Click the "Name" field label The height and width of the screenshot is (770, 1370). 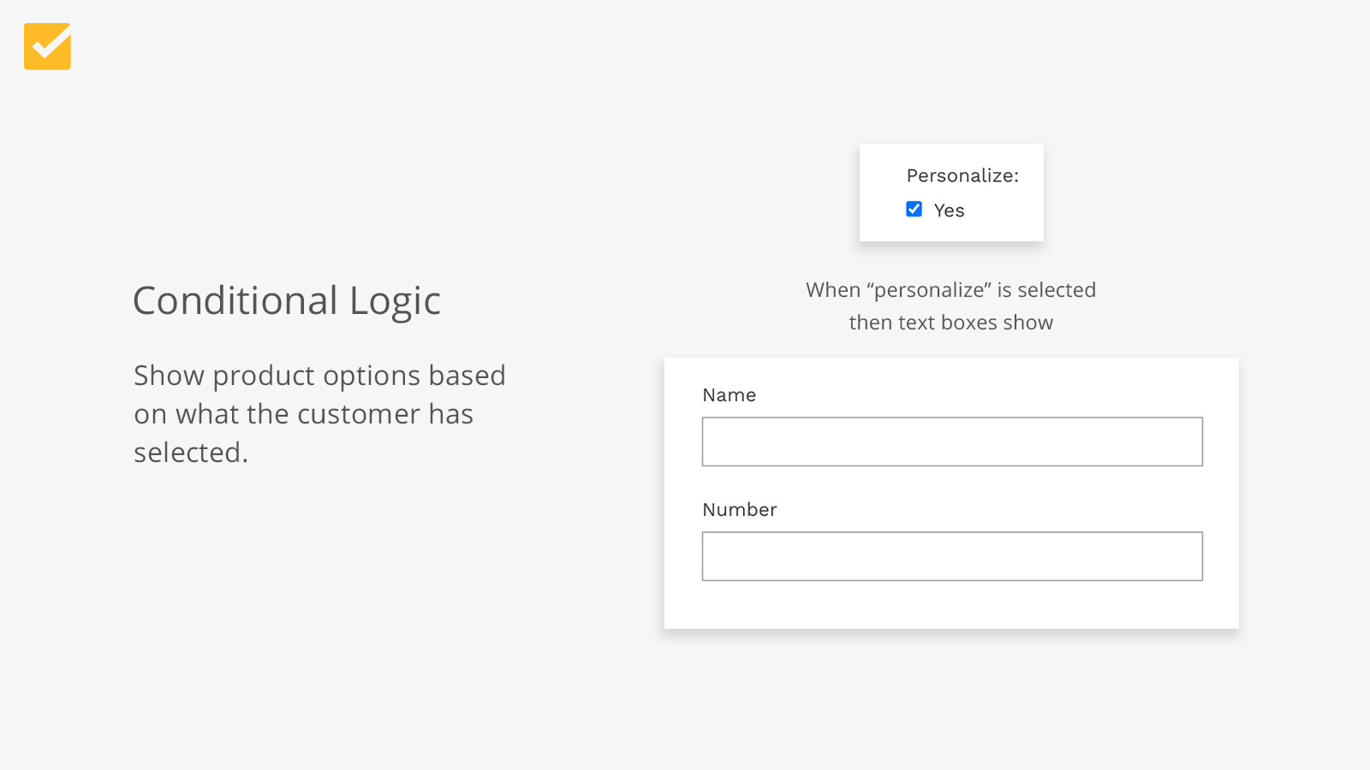(x=729, y=395)
